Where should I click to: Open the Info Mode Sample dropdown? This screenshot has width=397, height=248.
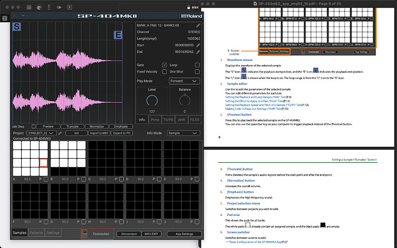tap(184, 133)
